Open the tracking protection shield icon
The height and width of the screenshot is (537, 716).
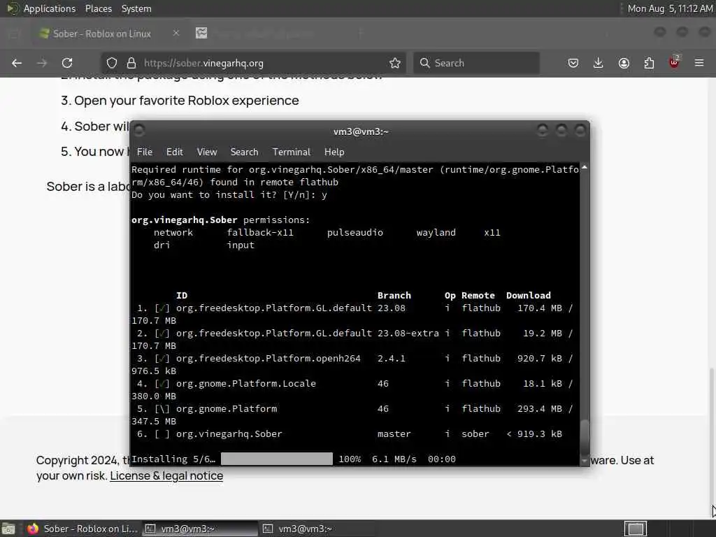click(x=112, y=63)
